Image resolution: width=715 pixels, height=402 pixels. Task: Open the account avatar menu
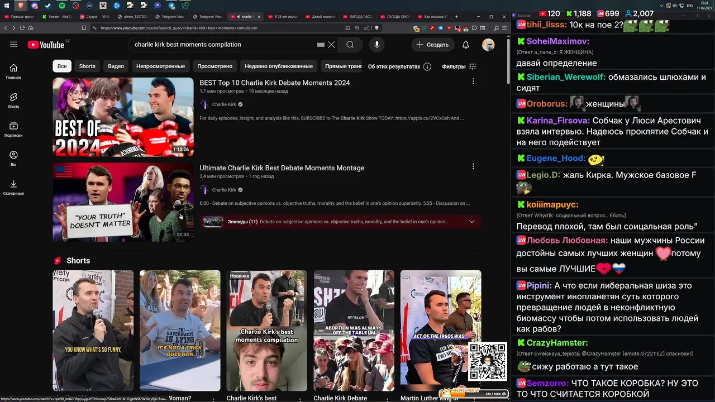(x=488, y=45)
